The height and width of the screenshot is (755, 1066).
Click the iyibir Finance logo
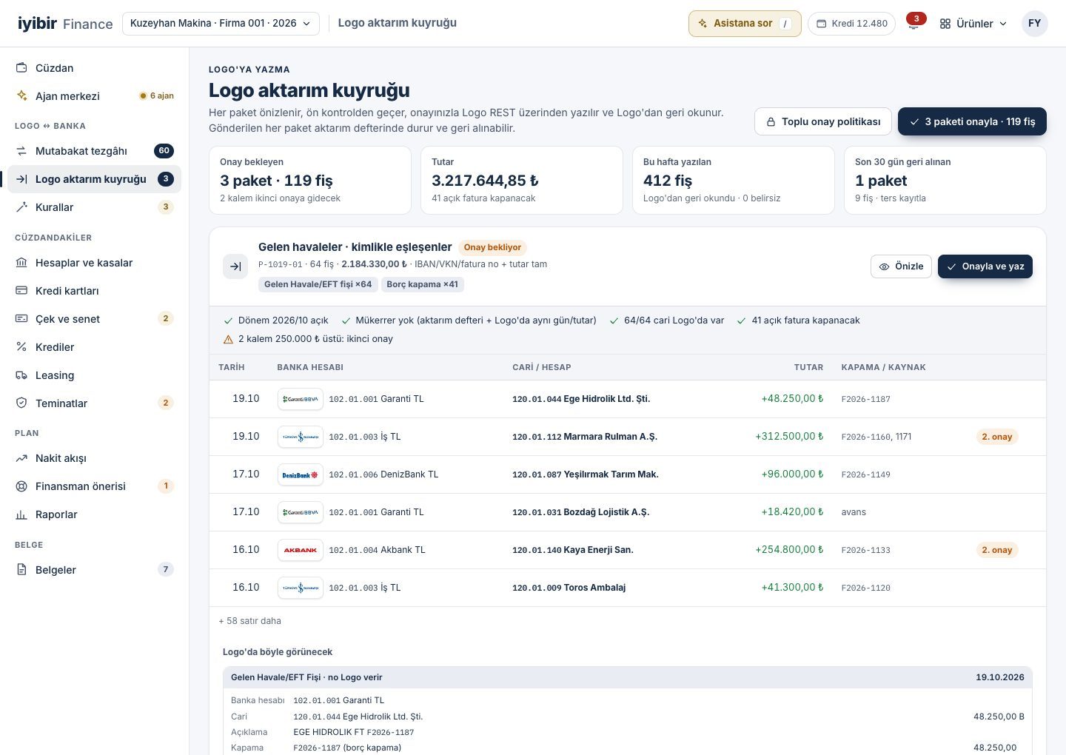pos(65,23)
